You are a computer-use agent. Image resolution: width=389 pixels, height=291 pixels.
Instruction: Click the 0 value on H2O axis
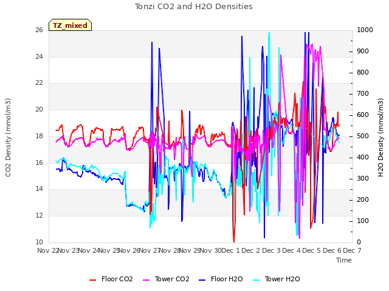pyautogui.click(x=359, y=242)
